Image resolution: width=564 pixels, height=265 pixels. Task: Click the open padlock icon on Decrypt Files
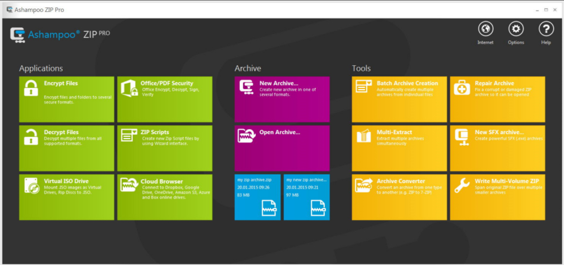[31, 137]
